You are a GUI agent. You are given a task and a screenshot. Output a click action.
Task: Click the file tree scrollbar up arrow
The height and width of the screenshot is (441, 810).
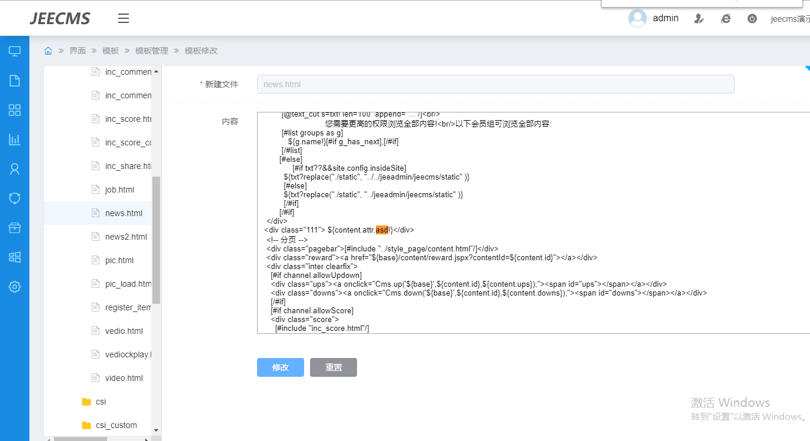pos(156,71)
